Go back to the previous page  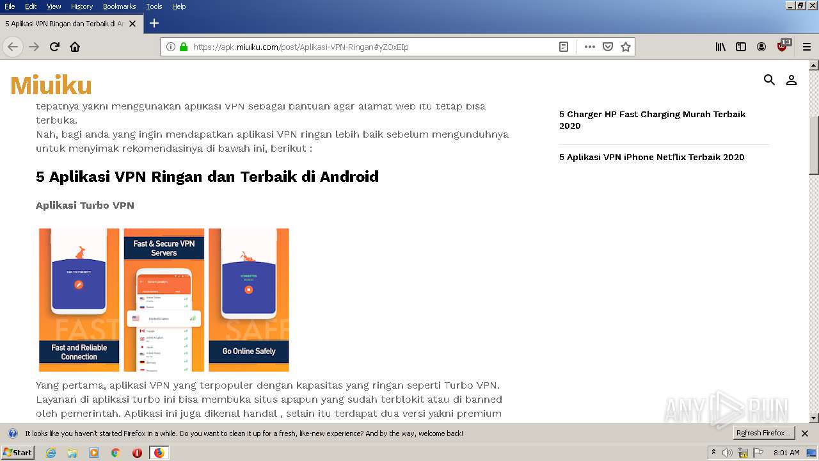[x=13, y=47]
